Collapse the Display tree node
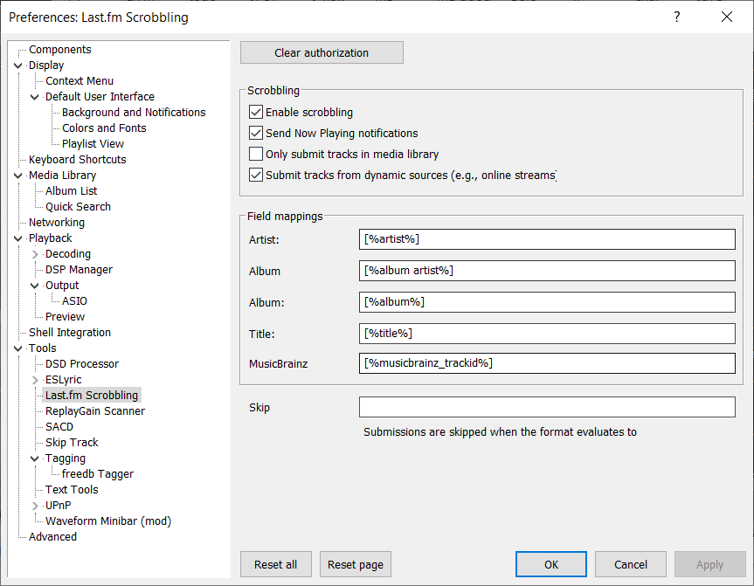This screenshot has width=754, height=586. 17,65
